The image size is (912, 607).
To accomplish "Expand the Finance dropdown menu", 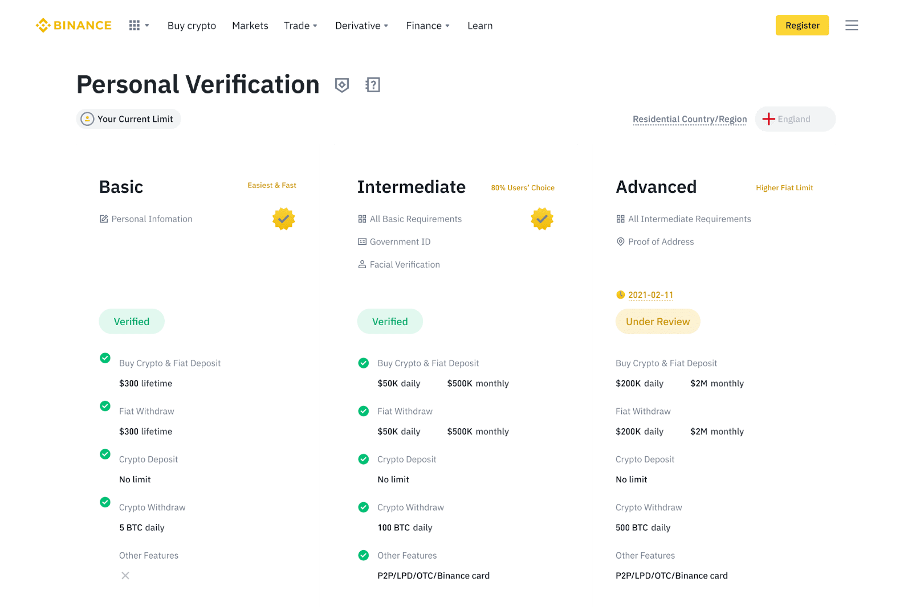I will (x=427, y=26).
